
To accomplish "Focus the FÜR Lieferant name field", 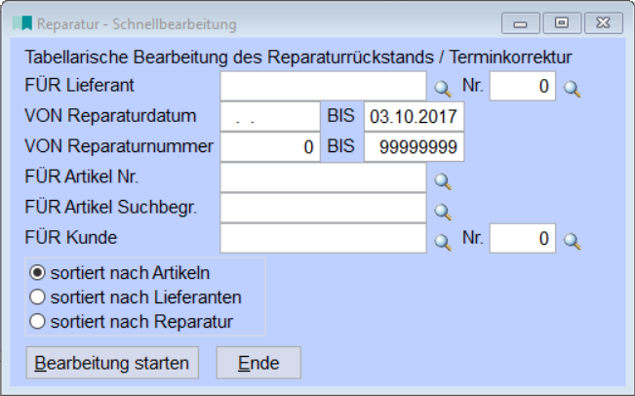I will (323, 86).
